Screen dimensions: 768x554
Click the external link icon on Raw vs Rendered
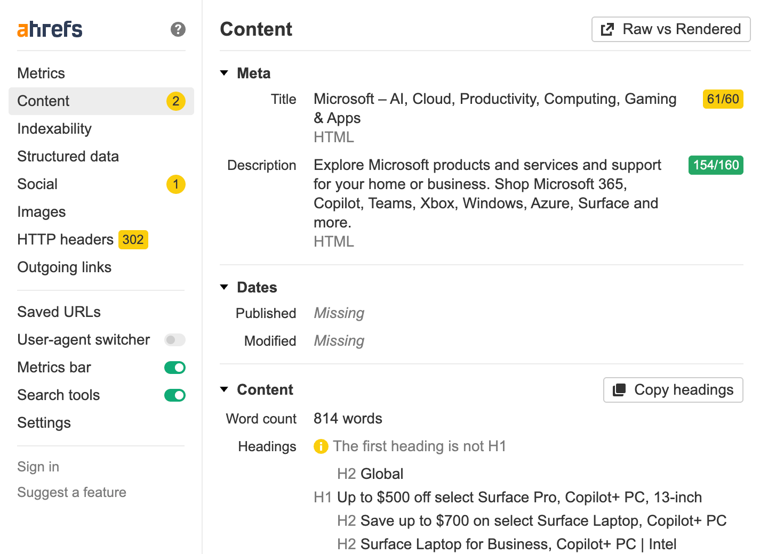pos(607,29)
